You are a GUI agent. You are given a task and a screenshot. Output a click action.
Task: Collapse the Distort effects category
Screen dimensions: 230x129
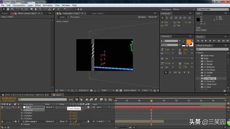[x=197, y=53]
